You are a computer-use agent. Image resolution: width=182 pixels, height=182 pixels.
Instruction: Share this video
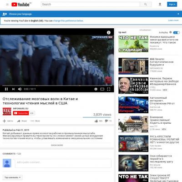22,121
